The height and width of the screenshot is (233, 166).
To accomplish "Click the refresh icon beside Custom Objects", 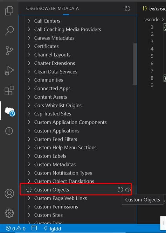I will (x=120, y=190).
